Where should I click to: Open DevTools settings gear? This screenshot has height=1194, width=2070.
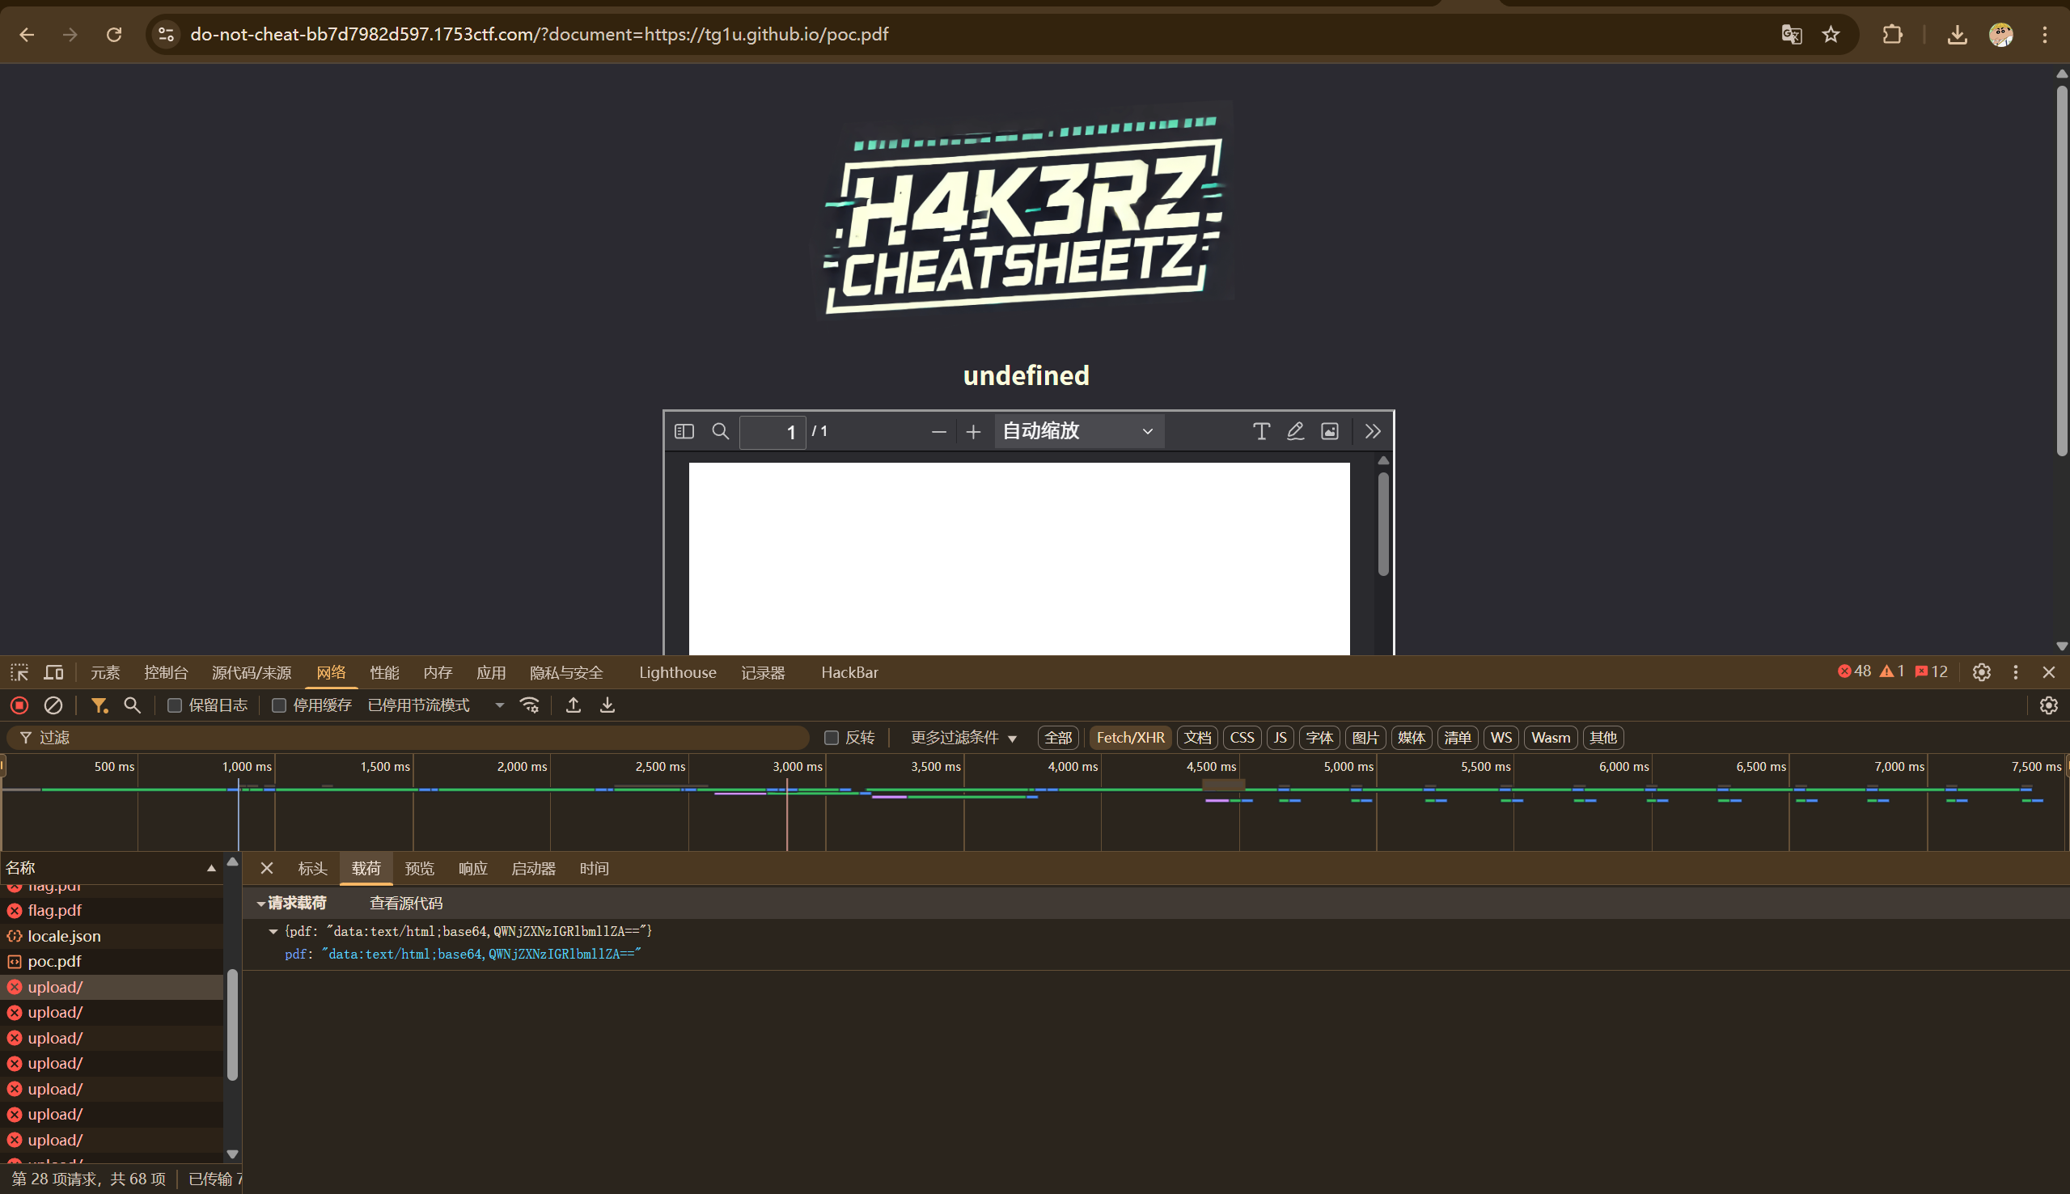click(x=1982, y=672)
